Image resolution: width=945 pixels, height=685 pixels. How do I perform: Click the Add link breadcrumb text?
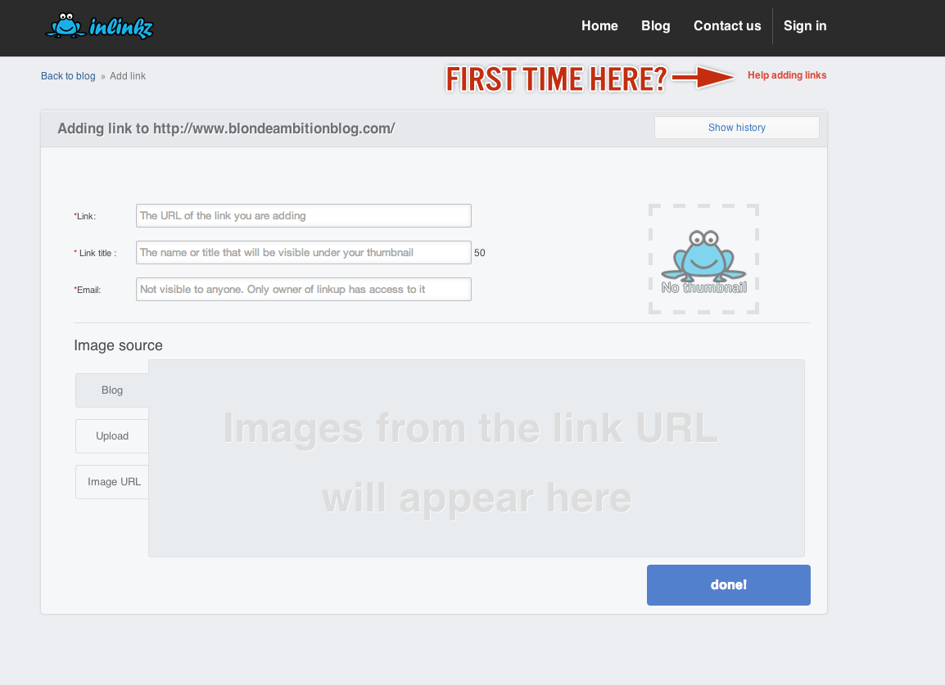pos(128,76)
